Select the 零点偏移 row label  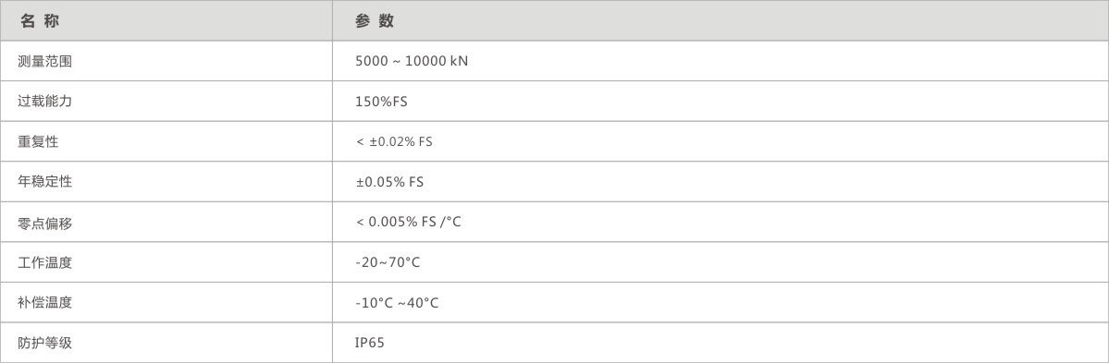[x=44, y=223]
